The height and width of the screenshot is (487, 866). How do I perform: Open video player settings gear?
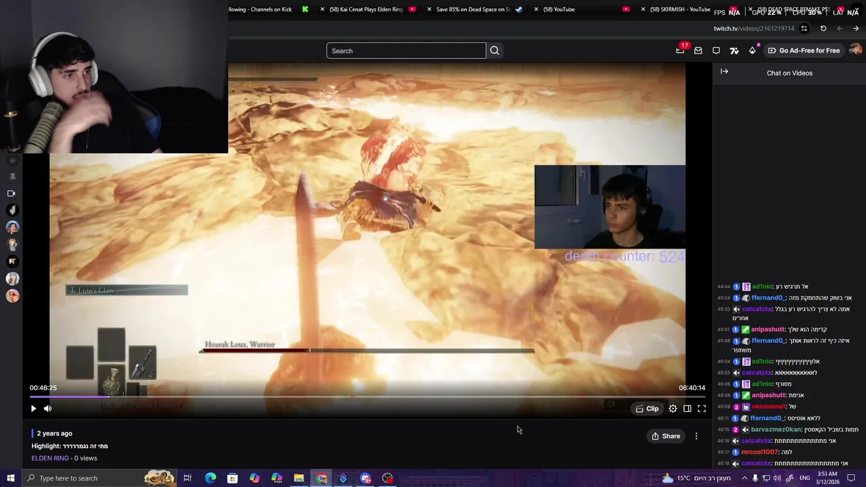(x=673, y=409)
